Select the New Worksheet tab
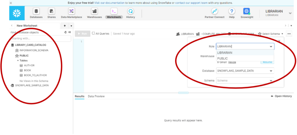 pos(27,26)
